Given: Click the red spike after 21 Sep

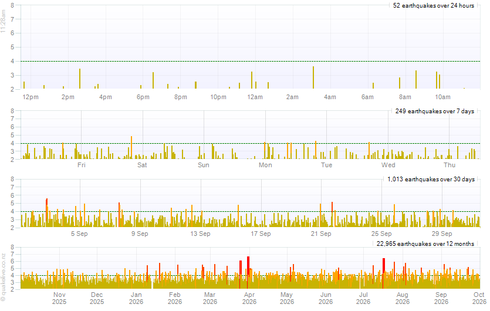Looking at the screenshot, I should [332, 214].
